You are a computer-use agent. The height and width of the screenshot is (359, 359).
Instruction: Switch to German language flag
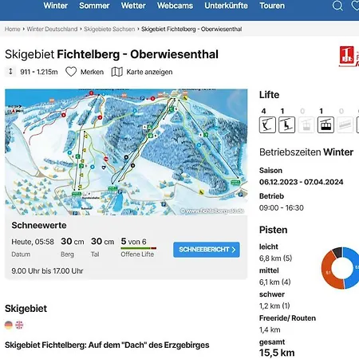pos(9,325)
